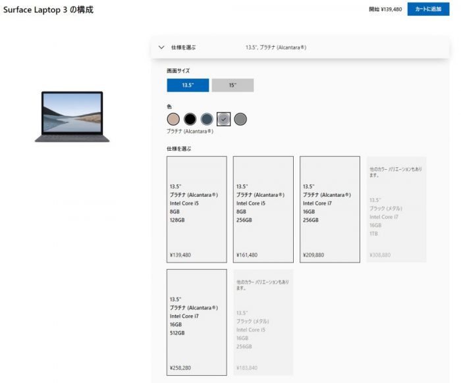The height and width of the screenshot is (383, 461).
Task: Click the 13.5", プラチナ (Alcantara) summary text
Action: [x=276, y=47]
